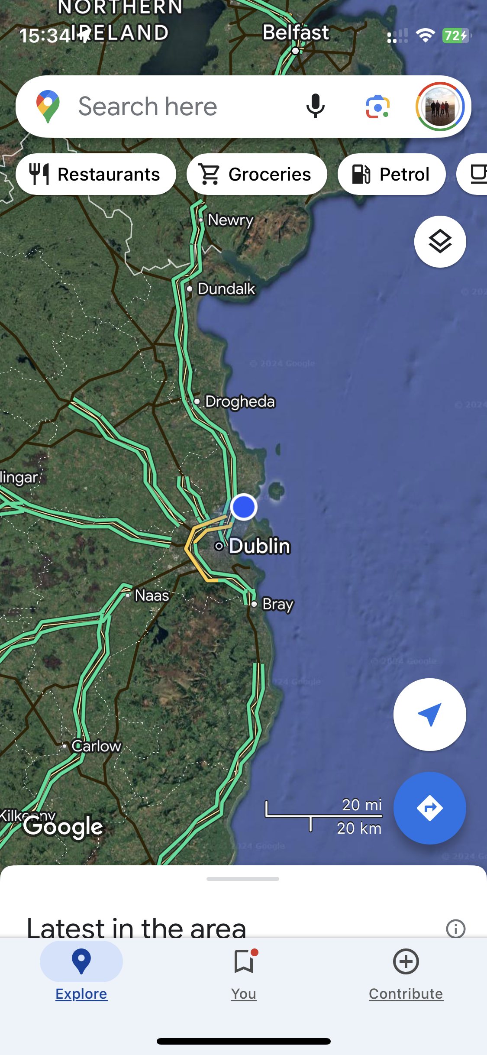Screen dimensions: 487x1055
Task: Tap the Belfast city label
Action: coord(296,32)
